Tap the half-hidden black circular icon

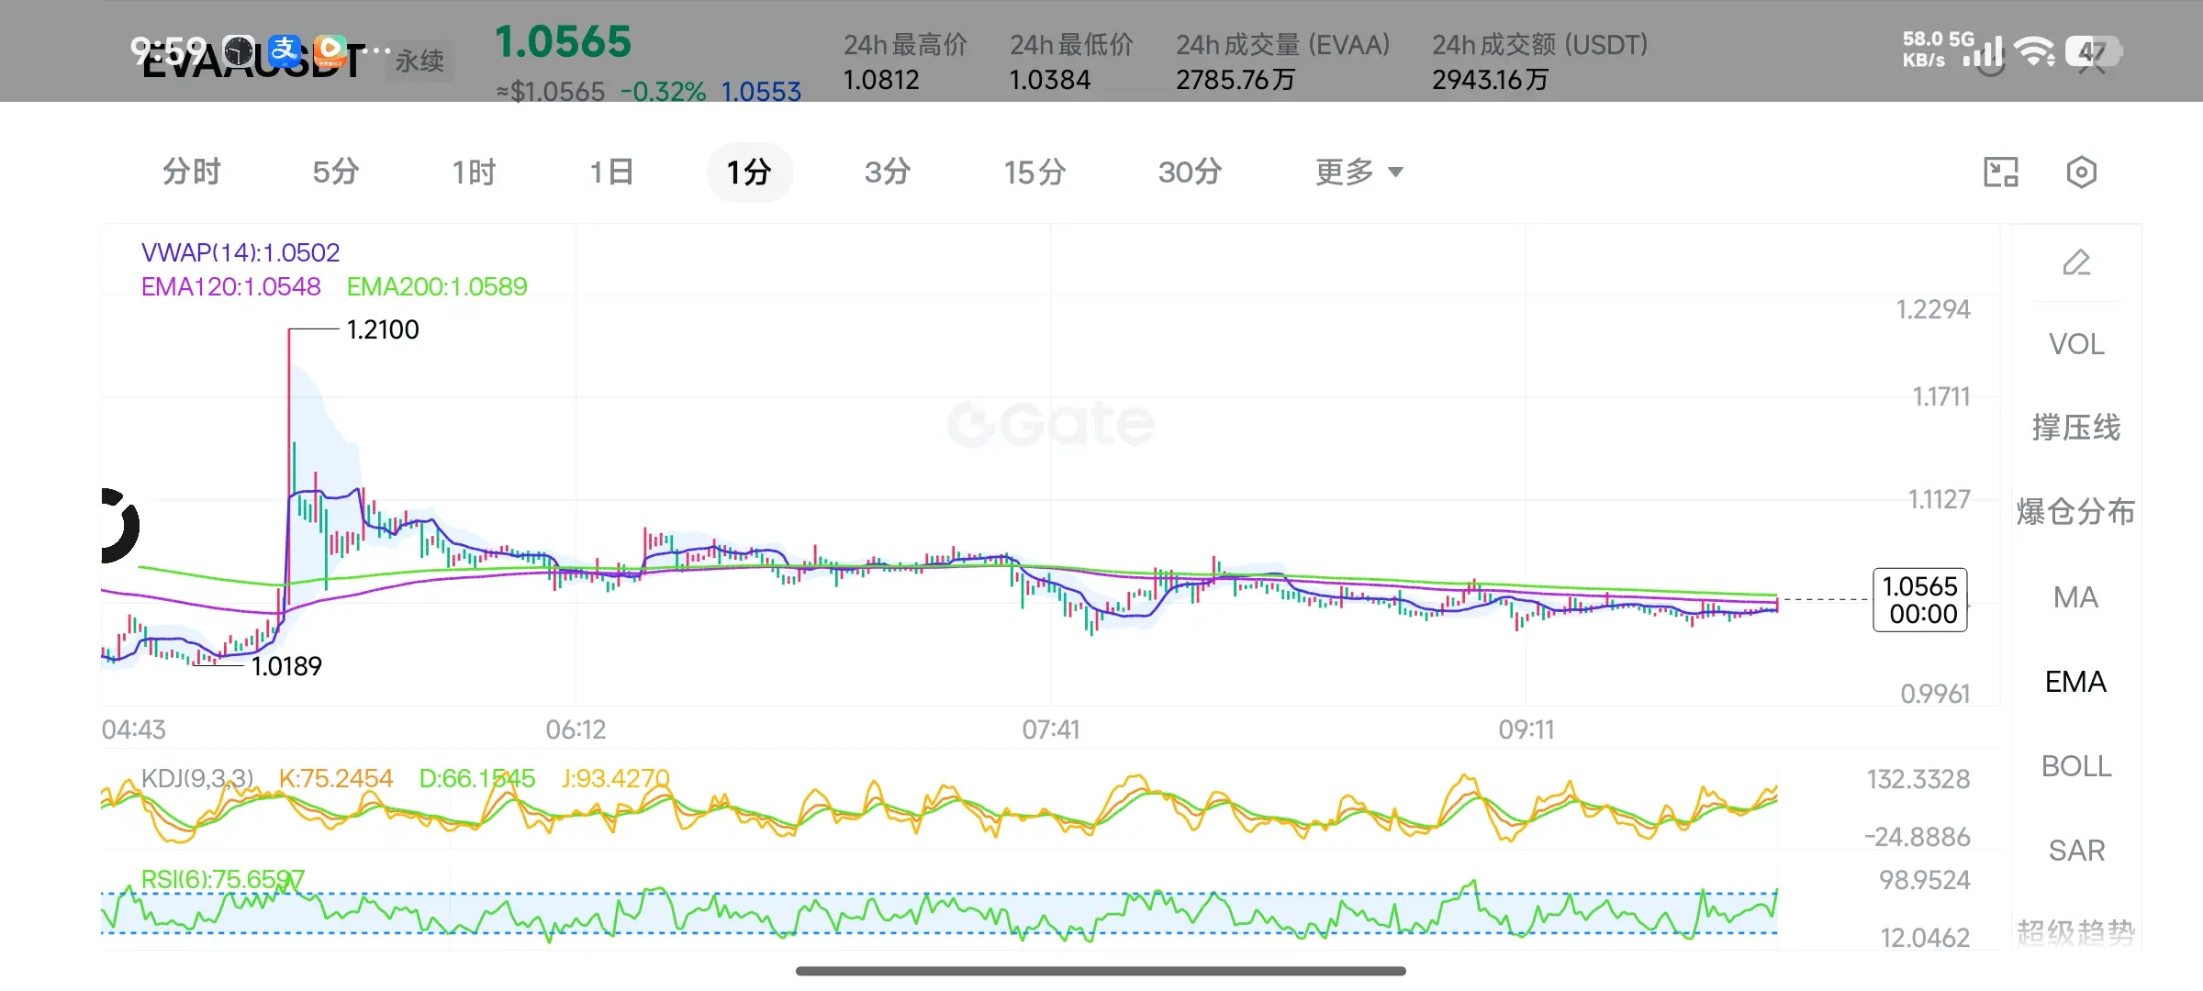tap(118, 525)
